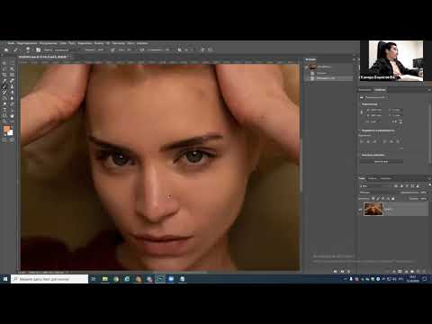Select the Eyedropper tool
This screenshot has height=324, width=432.
(4, 81)
